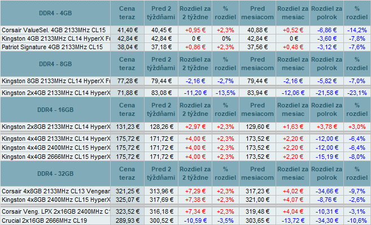Click Patriot Signature 4GB 2133MHz CL15 name
This screenshot has height=225, width=371.
[53, 47]
